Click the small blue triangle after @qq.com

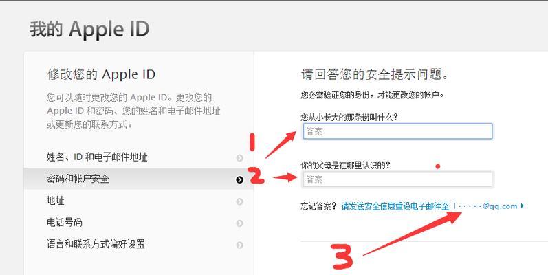click(522, 206)
